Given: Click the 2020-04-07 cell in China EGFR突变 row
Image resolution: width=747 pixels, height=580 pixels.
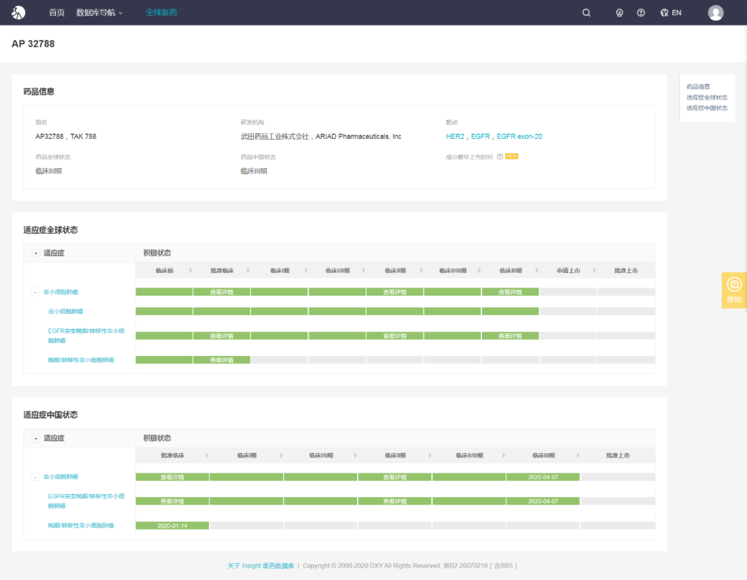Looking at the screenshot, I should [543, 501].
